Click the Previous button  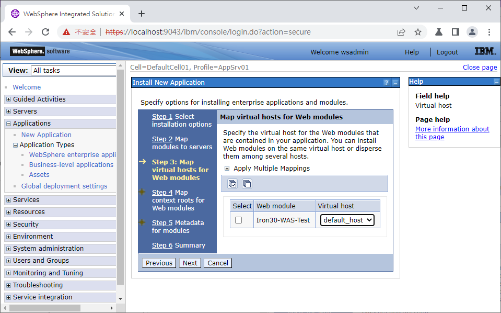pos(159,263)
